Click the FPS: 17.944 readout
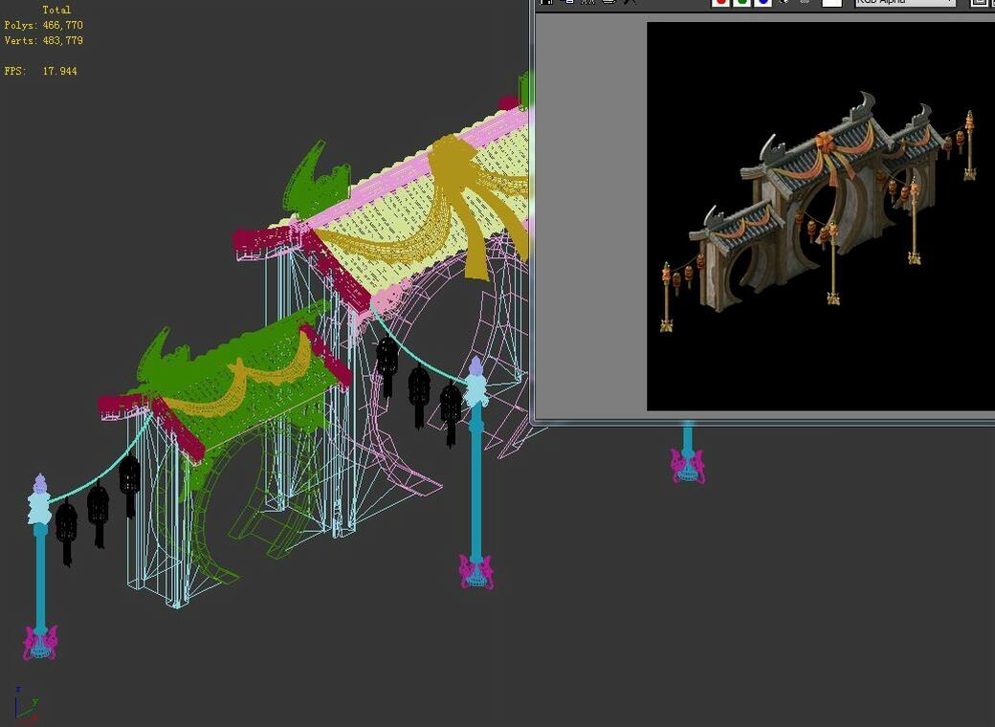The width and height of the screenshot is (995, 727). (x=40, y=71)
